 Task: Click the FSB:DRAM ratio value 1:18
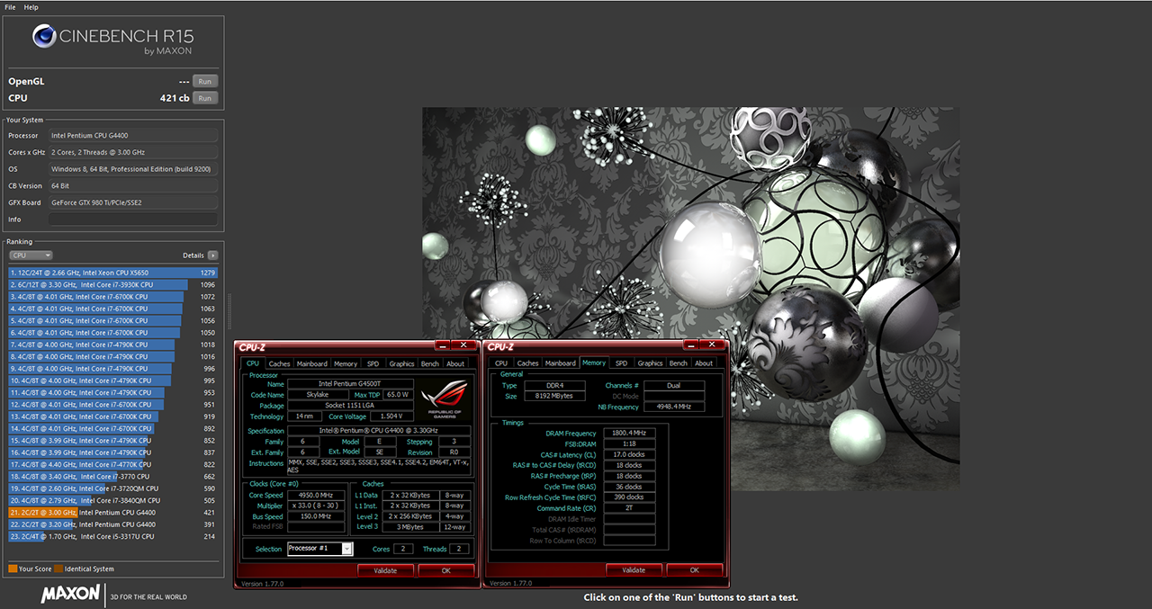629,444
